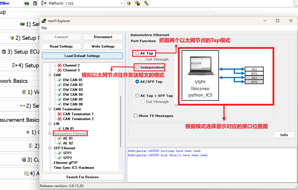Click the red X icon beside Channel 3

pos(60,70)
